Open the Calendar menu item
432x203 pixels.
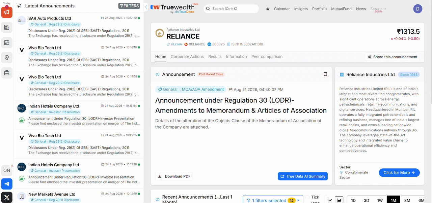pyautogui.click(x=282, y=9)
